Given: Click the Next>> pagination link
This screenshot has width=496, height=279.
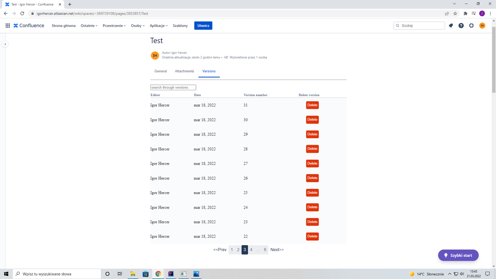Looking at the screenshot, I should pos(277,250).
